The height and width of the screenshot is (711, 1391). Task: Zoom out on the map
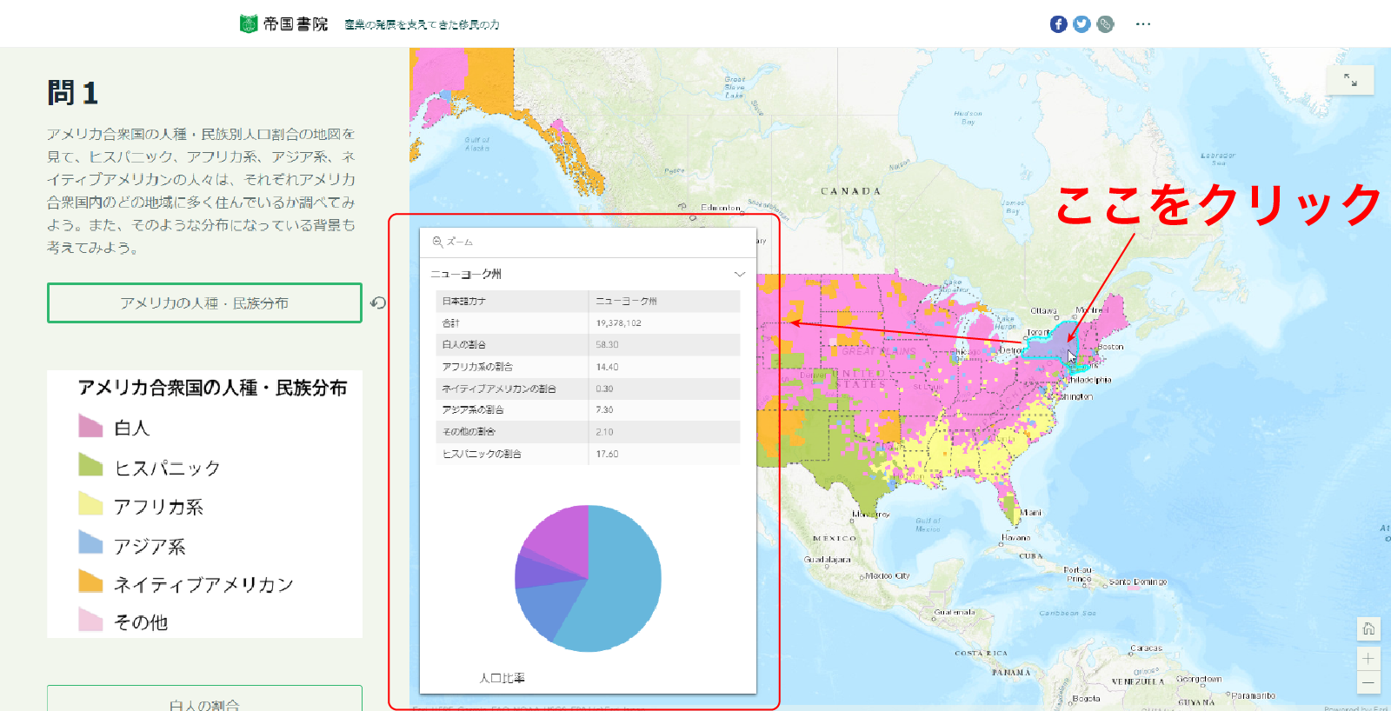pyautogui.click(x=1368, y=682)
